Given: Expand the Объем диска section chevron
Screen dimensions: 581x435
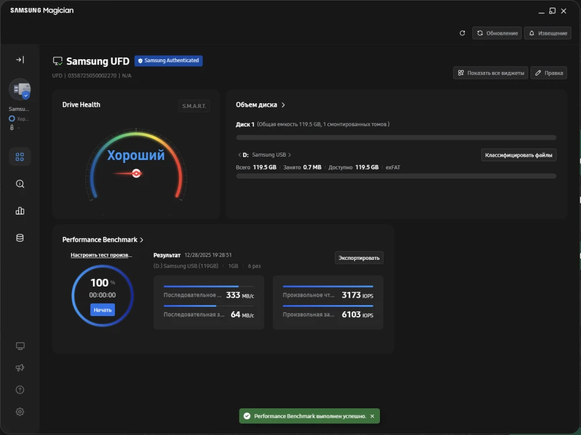Looking at the screenshot, I should click(284, 105).
